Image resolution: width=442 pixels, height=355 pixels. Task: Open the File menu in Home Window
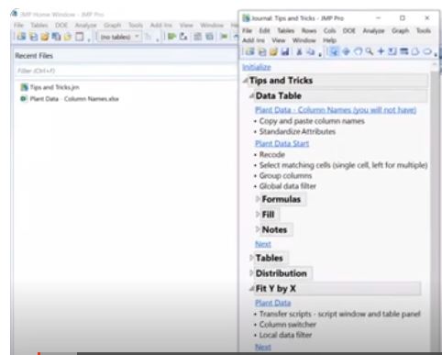pos(18,25)
